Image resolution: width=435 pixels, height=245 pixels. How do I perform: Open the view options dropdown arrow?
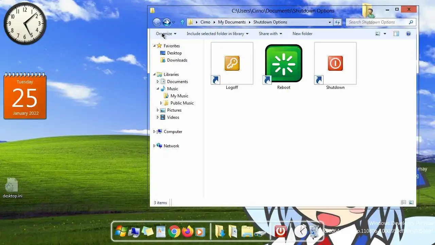[385, 34]
